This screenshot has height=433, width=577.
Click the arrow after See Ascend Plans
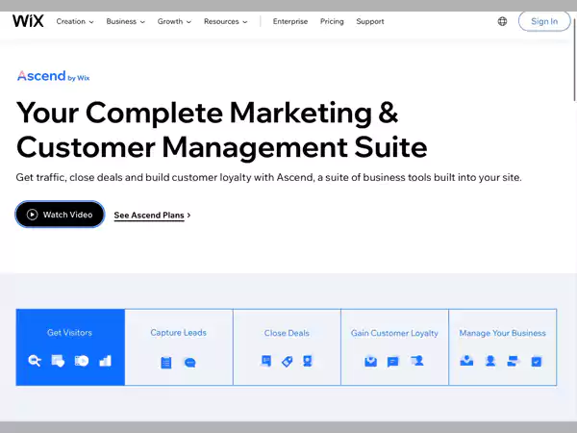[x=188, y=215]
